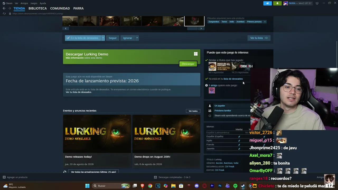The image size is (338, 190).
Task: Click the PARRA profile avatar
Action: click(x=285, y=3)
